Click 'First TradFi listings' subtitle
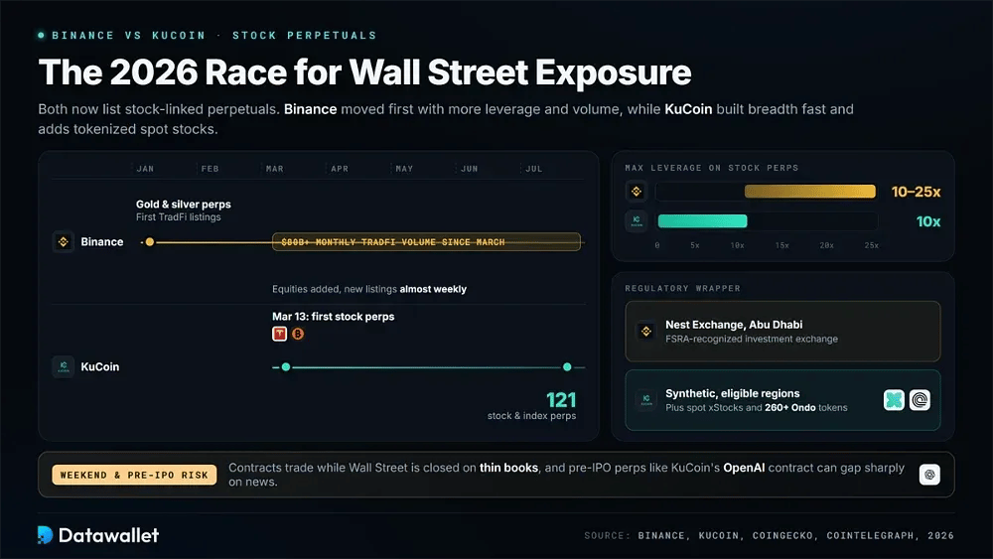 pyautogui.click(x=178, y=217)
